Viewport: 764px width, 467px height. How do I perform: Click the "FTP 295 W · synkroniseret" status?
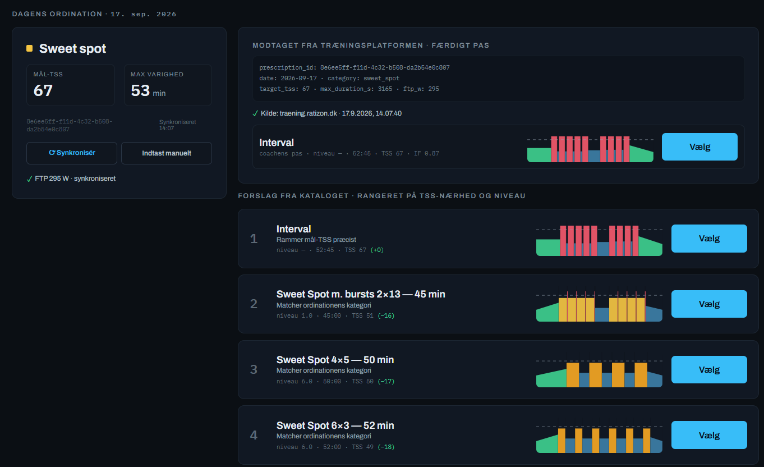tap(75, 178)
